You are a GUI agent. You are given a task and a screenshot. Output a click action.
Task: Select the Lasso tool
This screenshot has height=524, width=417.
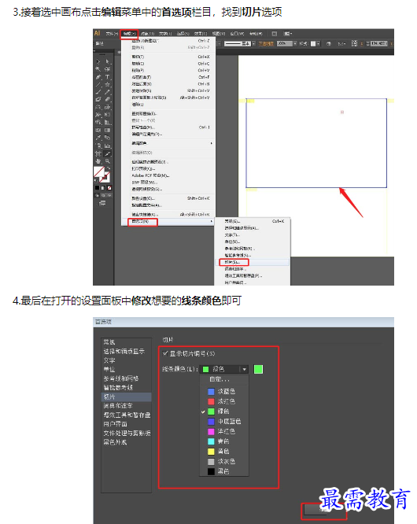coord(108,68)
